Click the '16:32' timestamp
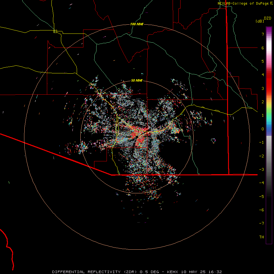The image size is (274, 274). click(x=215, y=272)
